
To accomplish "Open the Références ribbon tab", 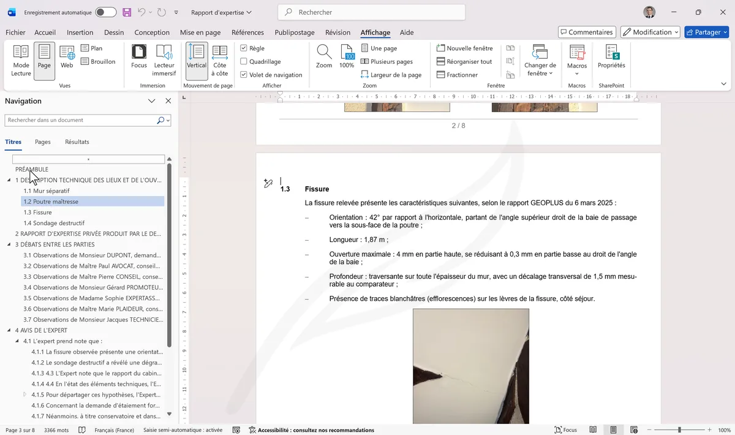I will pyautogui.click(x=247, y=32).
